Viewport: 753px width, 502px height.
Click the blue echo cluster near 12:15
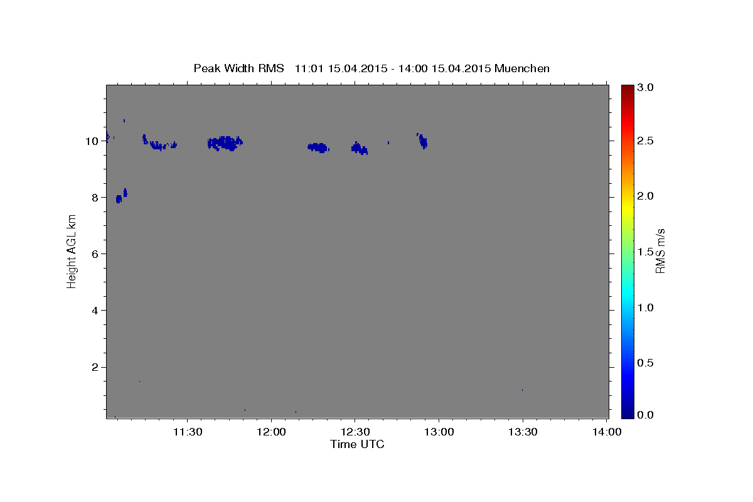(x=318, y=147)
